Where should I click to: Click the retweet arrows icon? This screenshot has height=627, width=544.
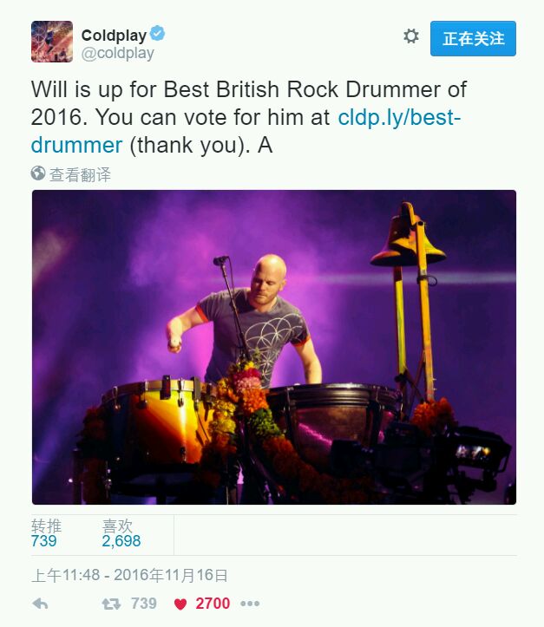pyautogui.click(x=111, y=604)
